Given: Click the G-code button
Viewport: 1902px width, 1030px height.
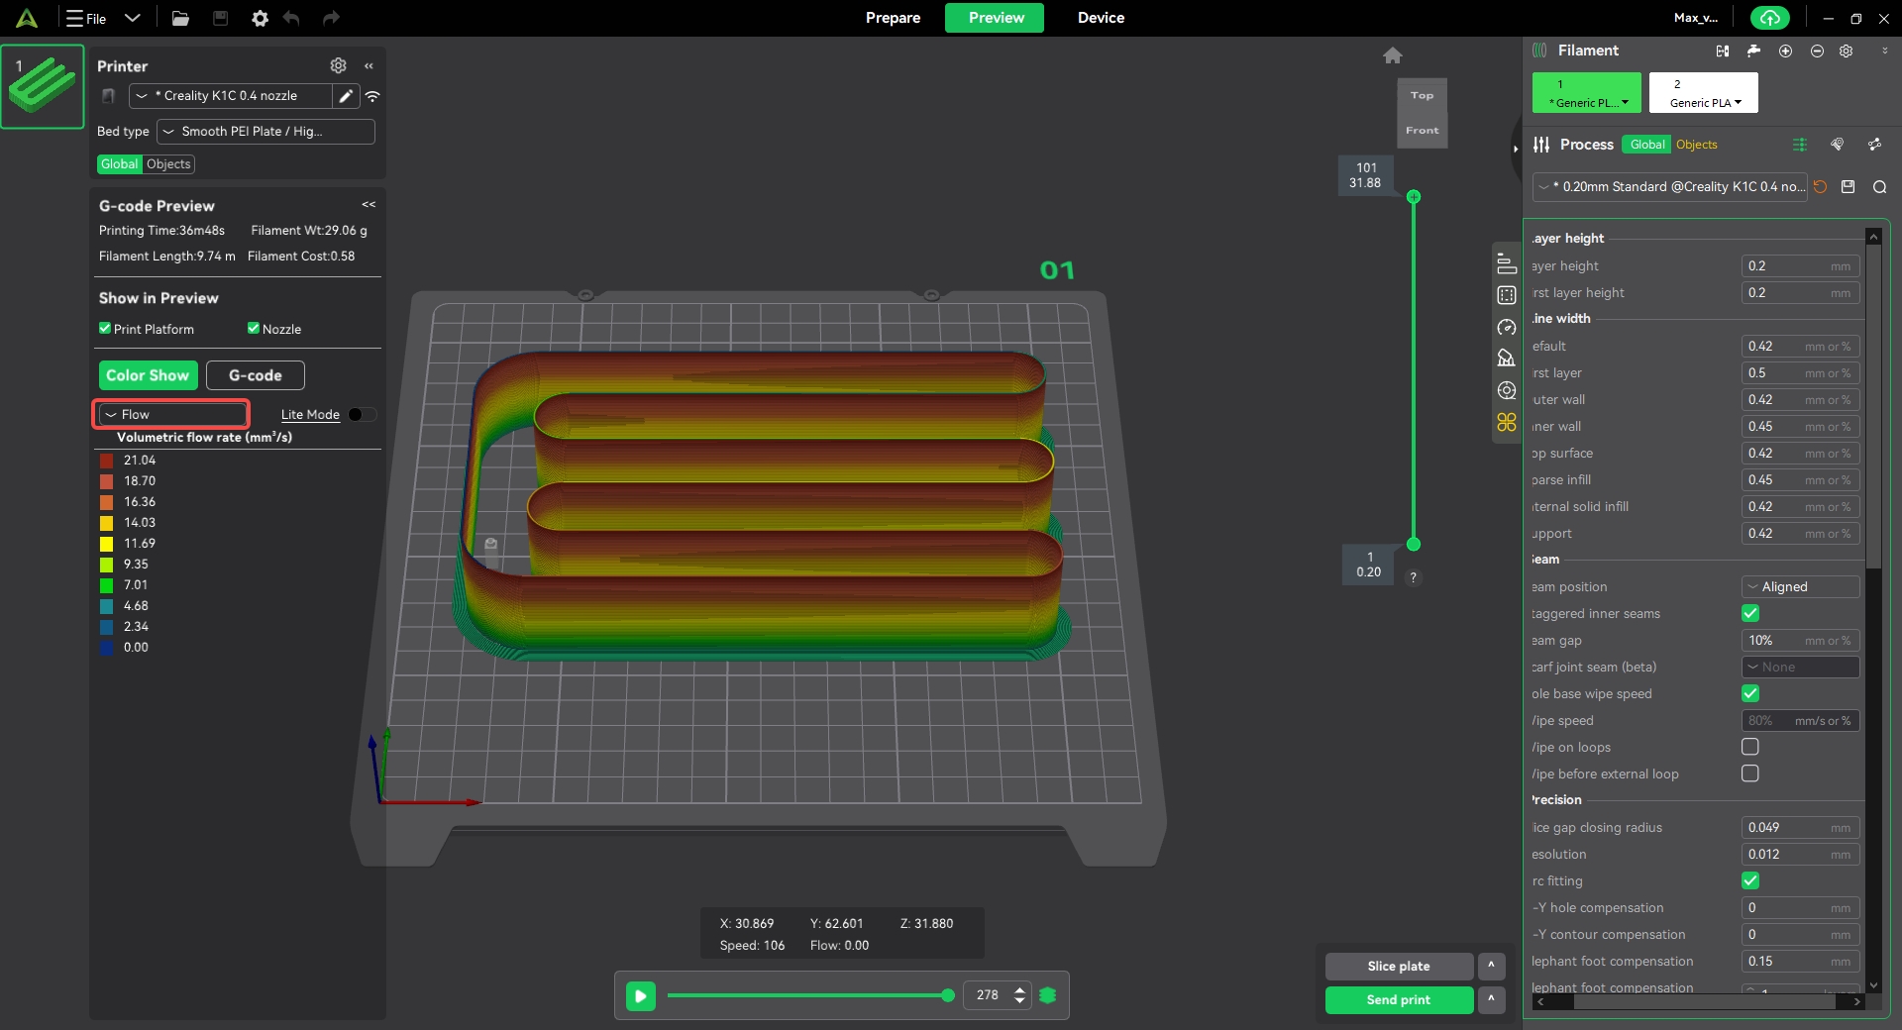Looking at the screenshot, I should 256,375.
